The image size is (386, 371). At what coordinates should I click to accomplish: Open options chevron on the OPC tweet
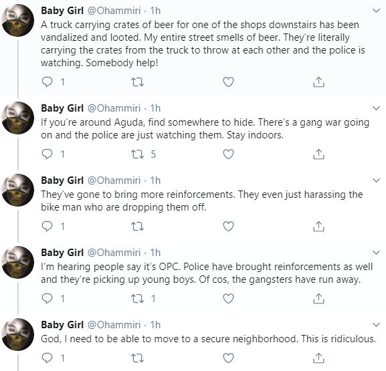pos(376,253)
